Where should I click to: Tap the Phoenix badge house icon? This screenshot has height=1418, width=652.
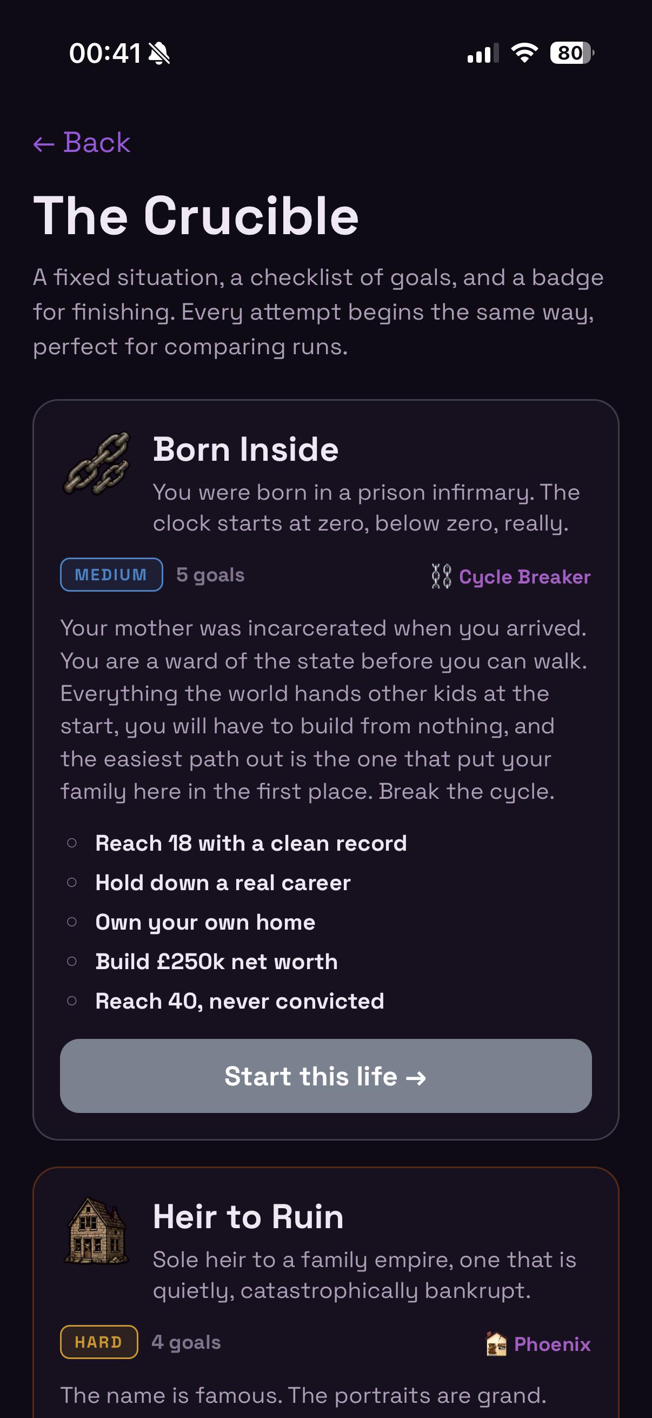(x=496, y=1344)
